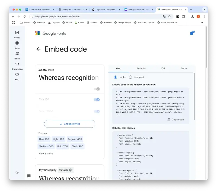
Task: Select the @import radio option
Action: pos(130,77)
